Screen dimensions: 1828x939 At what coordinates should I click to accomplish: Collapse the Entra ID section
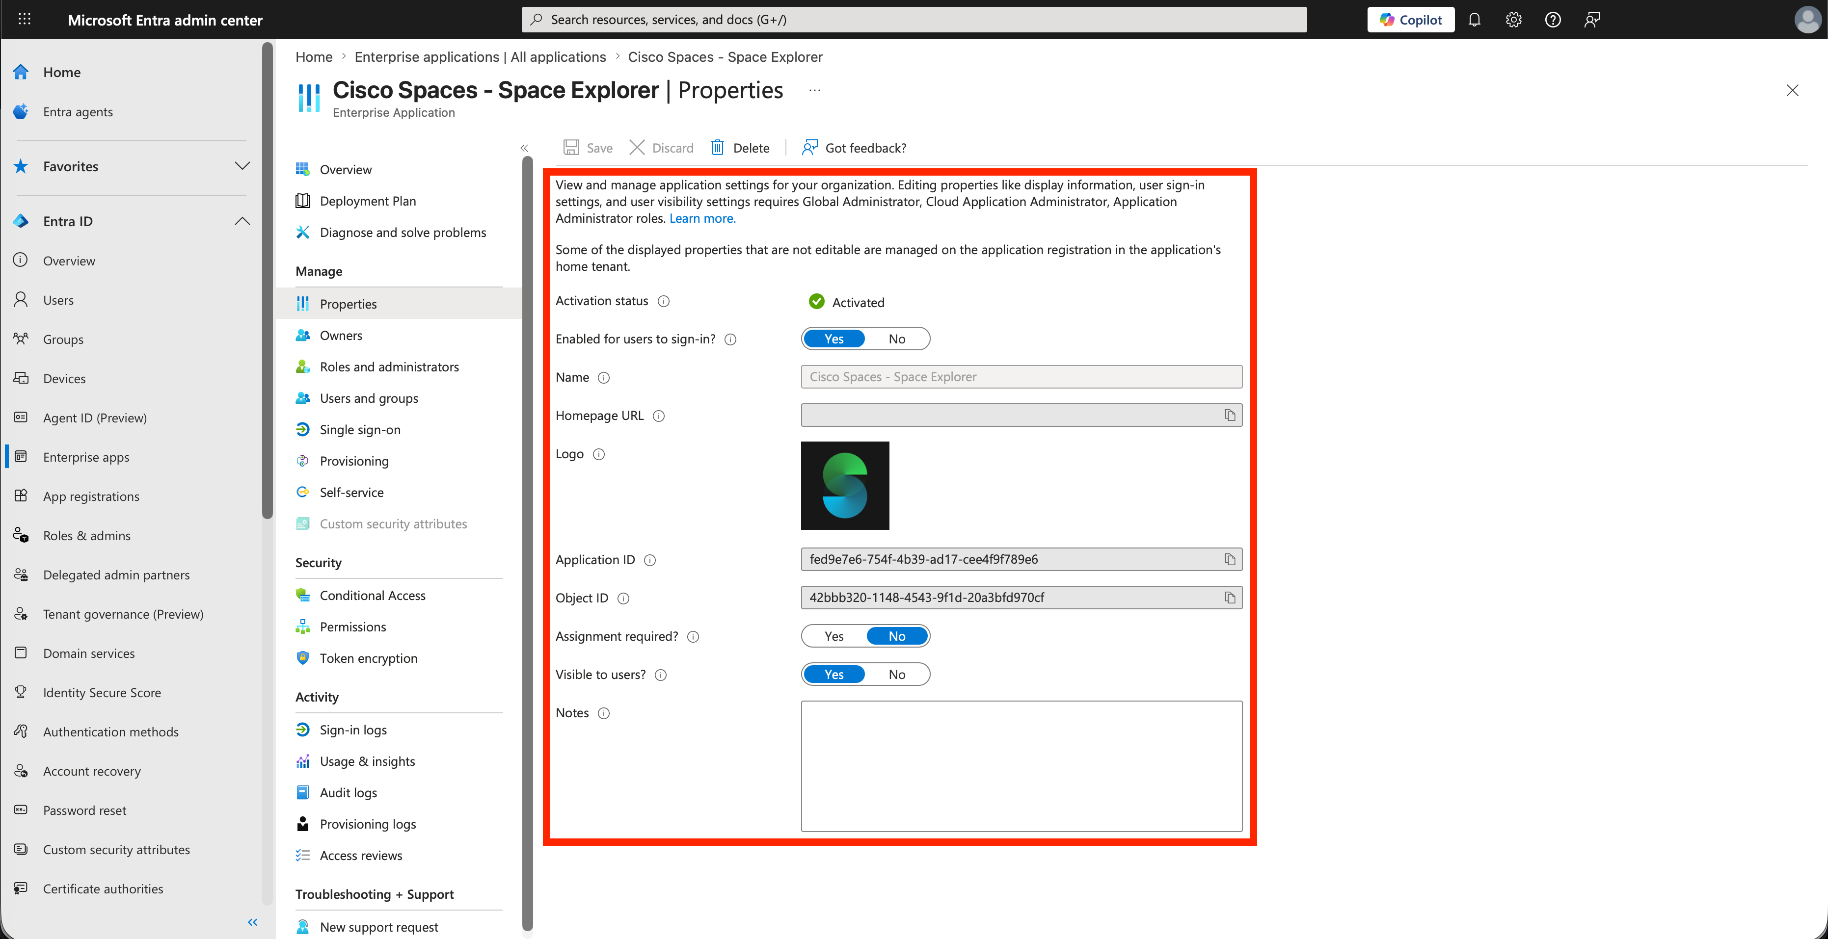pos(242,221)
